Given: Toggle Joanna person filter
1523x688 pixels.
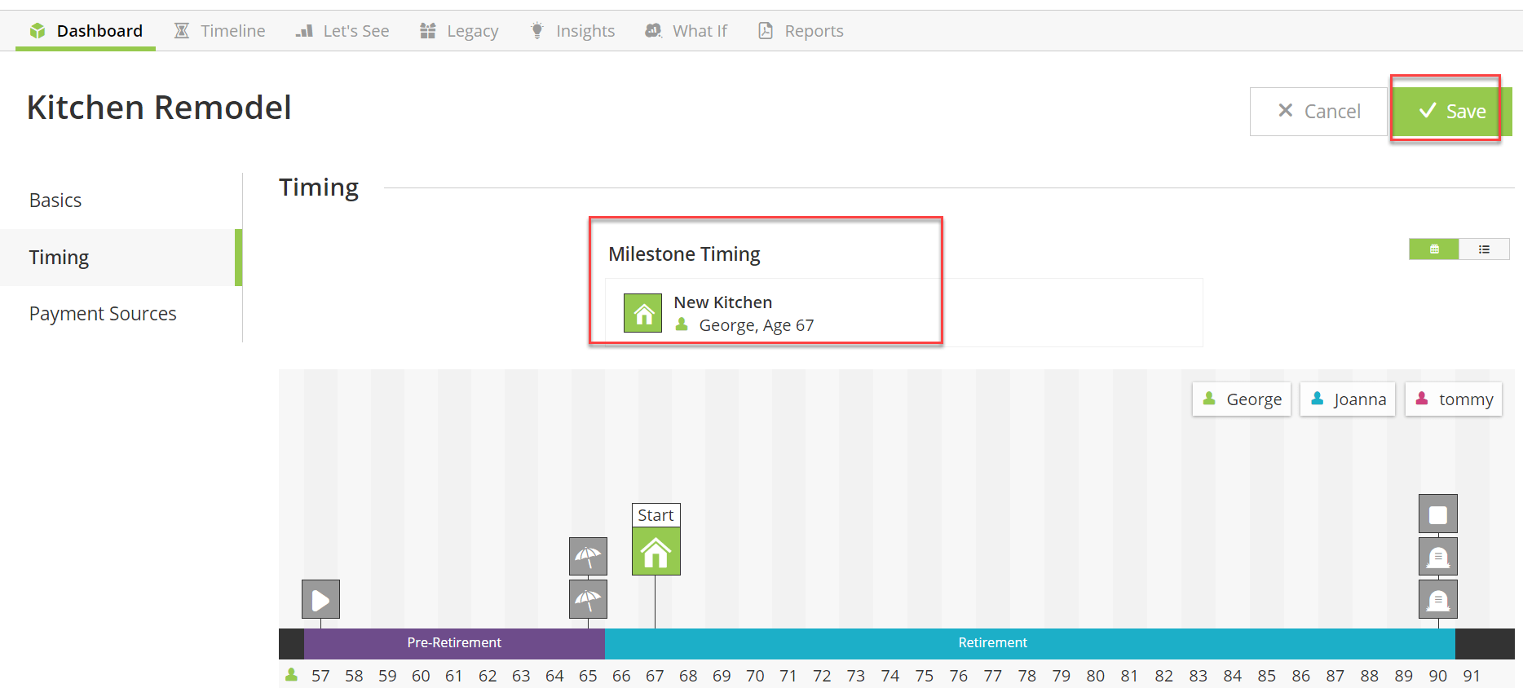Looking at the screenshot, I should click(1348, 399).
